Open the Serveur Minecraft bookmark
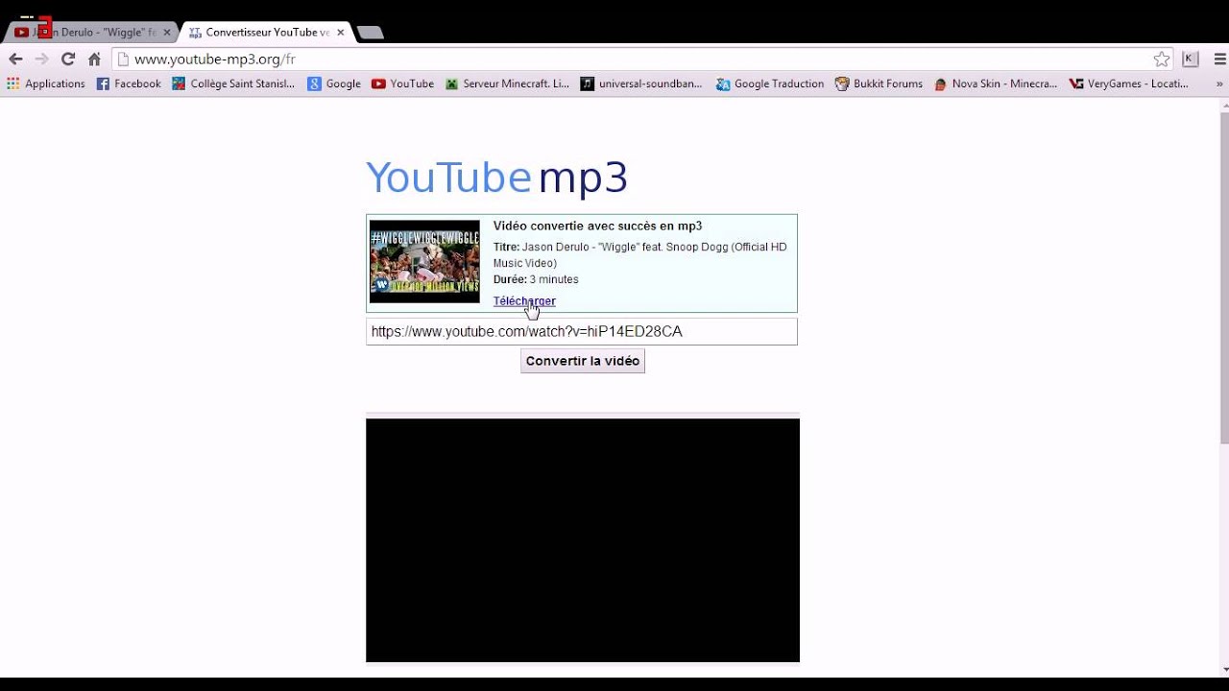 tap(507, 83)
